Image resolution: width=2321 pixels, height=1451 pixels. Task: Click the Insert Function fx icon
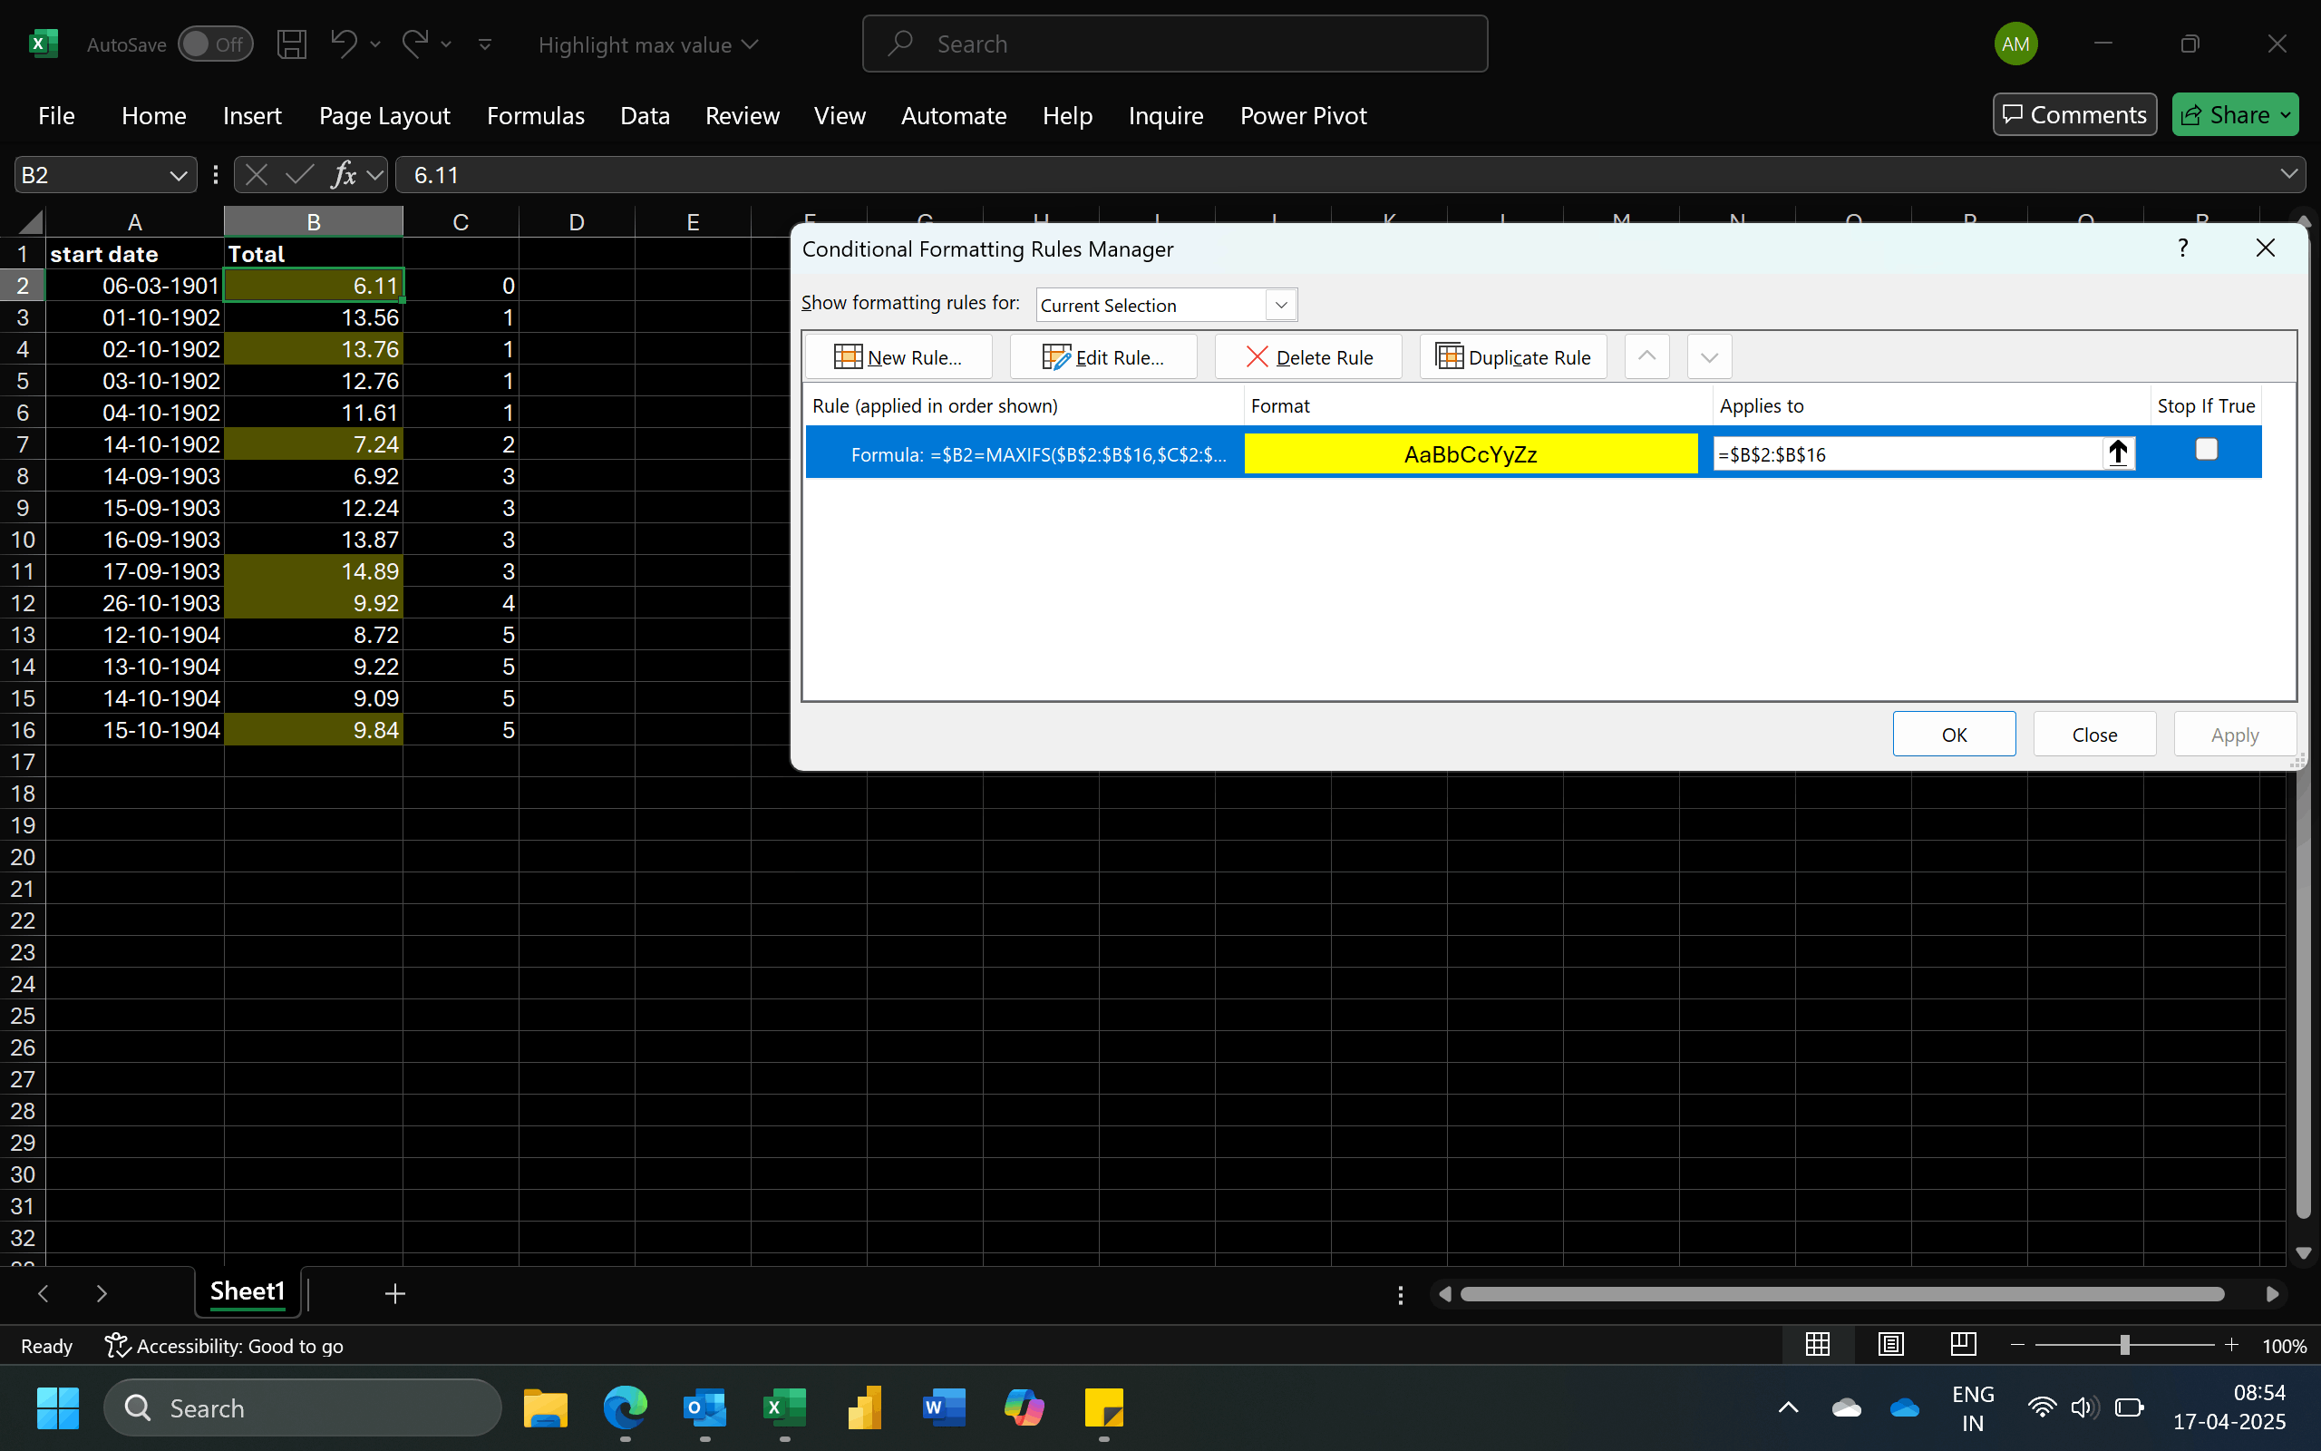click(x=343, y=175)
